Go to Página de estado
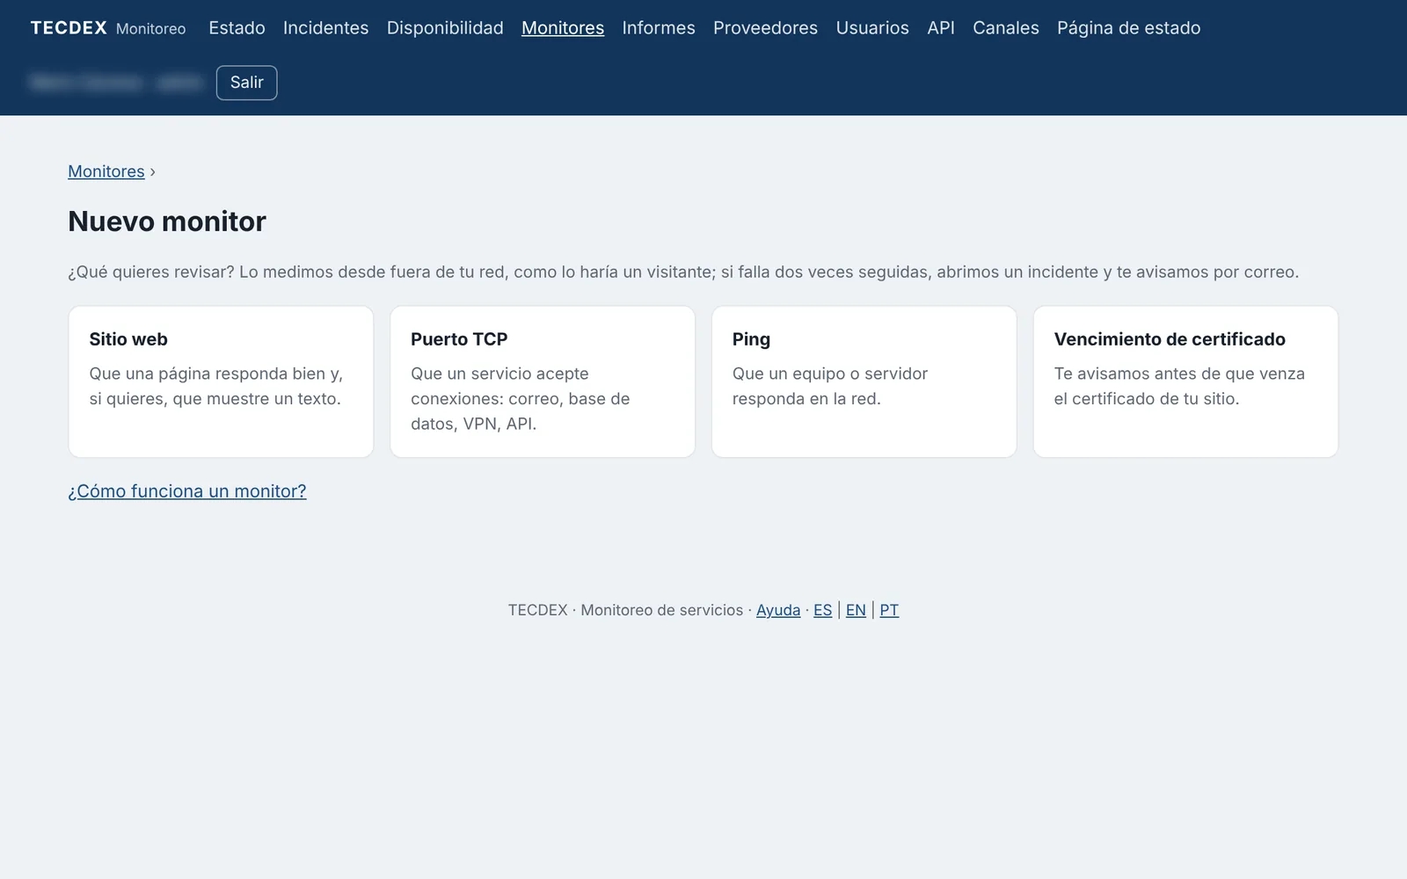The width and height of the screenshot is (1407, 879). click(x=1128, y=28)
